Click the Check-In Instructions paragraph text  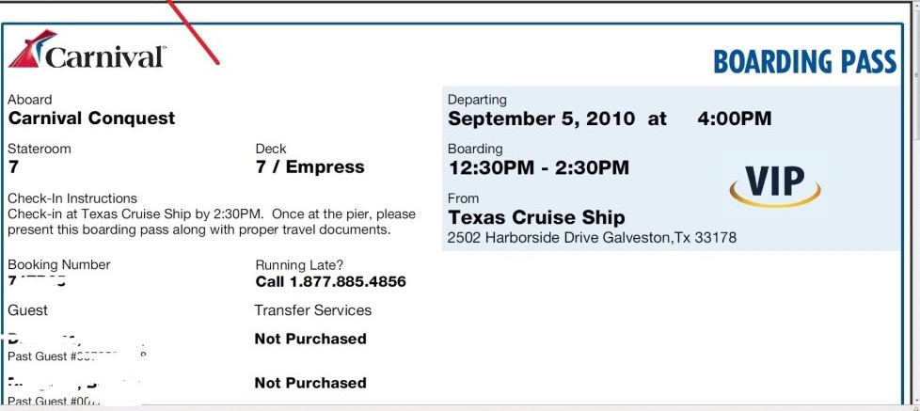pyautogui.click(x=211, y=222)
